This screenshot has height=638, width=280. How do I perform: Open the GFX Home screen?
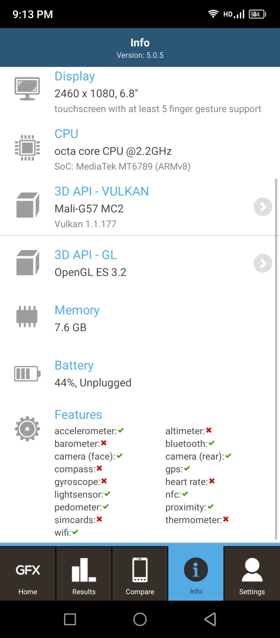click(28, 573)
